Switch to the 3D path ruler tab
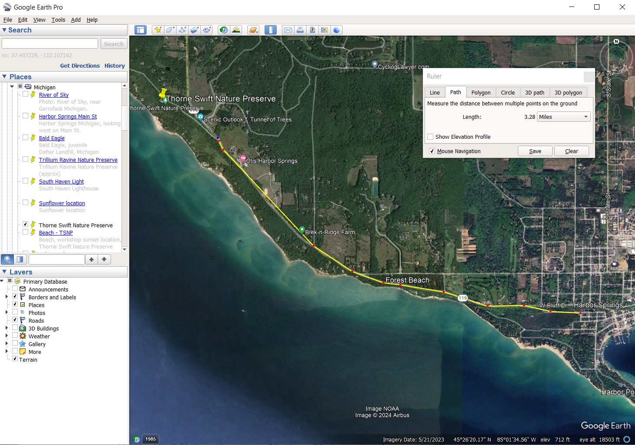Viewport: 635px width, 445px height. (x=534, y=92)
